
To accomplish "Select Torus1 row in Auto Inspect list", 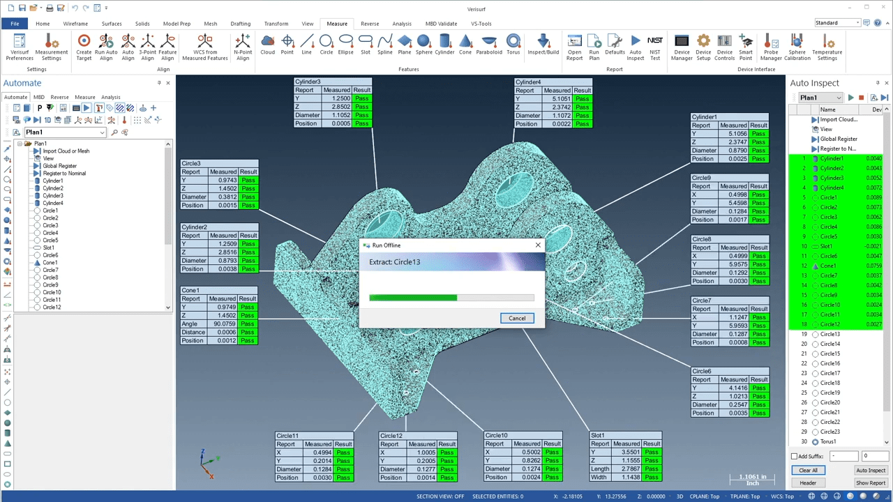I will [x=836, y=442].
